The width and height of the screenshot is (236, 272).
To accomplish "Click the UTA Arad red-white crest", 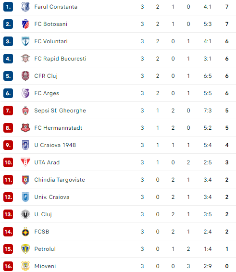I will tap(25, 162).
